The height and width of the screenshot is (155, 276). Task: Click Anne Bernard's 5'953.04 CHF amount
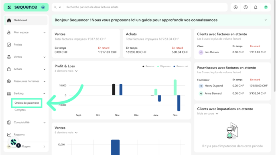point(258,93)
